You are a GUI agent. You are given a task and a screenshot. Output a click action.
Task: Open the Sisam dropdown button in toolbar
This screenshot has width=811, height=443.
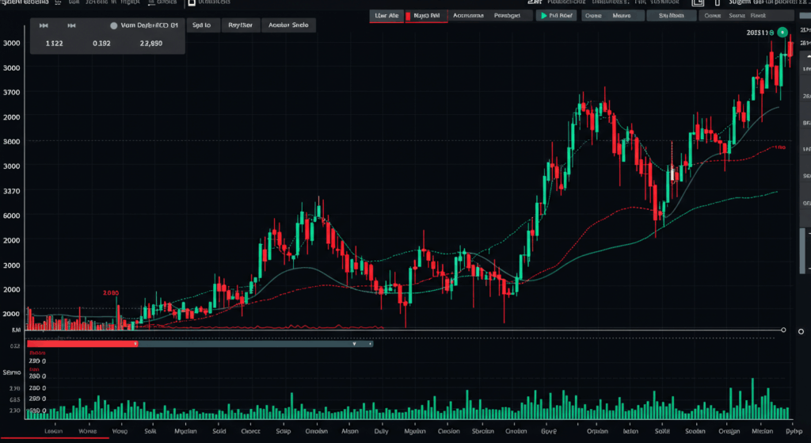point(671,16)
